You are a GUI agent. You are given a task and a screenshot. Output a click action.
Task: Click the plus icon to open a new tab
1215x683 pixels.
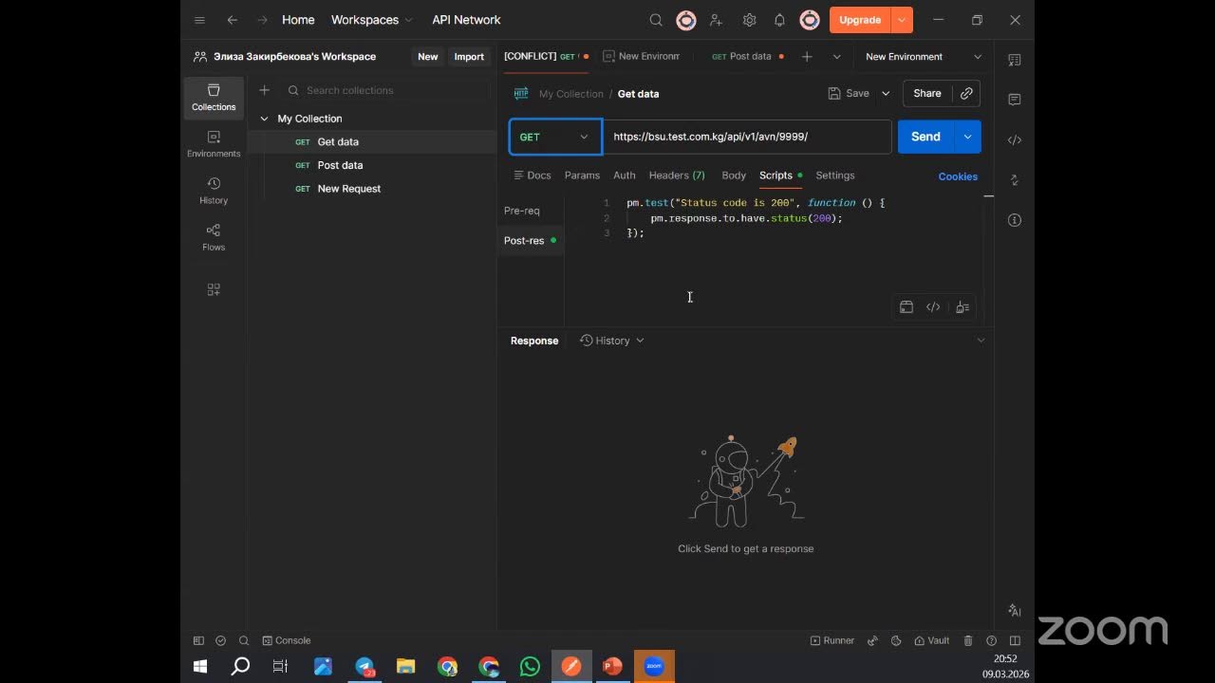(x=807, y=57)
